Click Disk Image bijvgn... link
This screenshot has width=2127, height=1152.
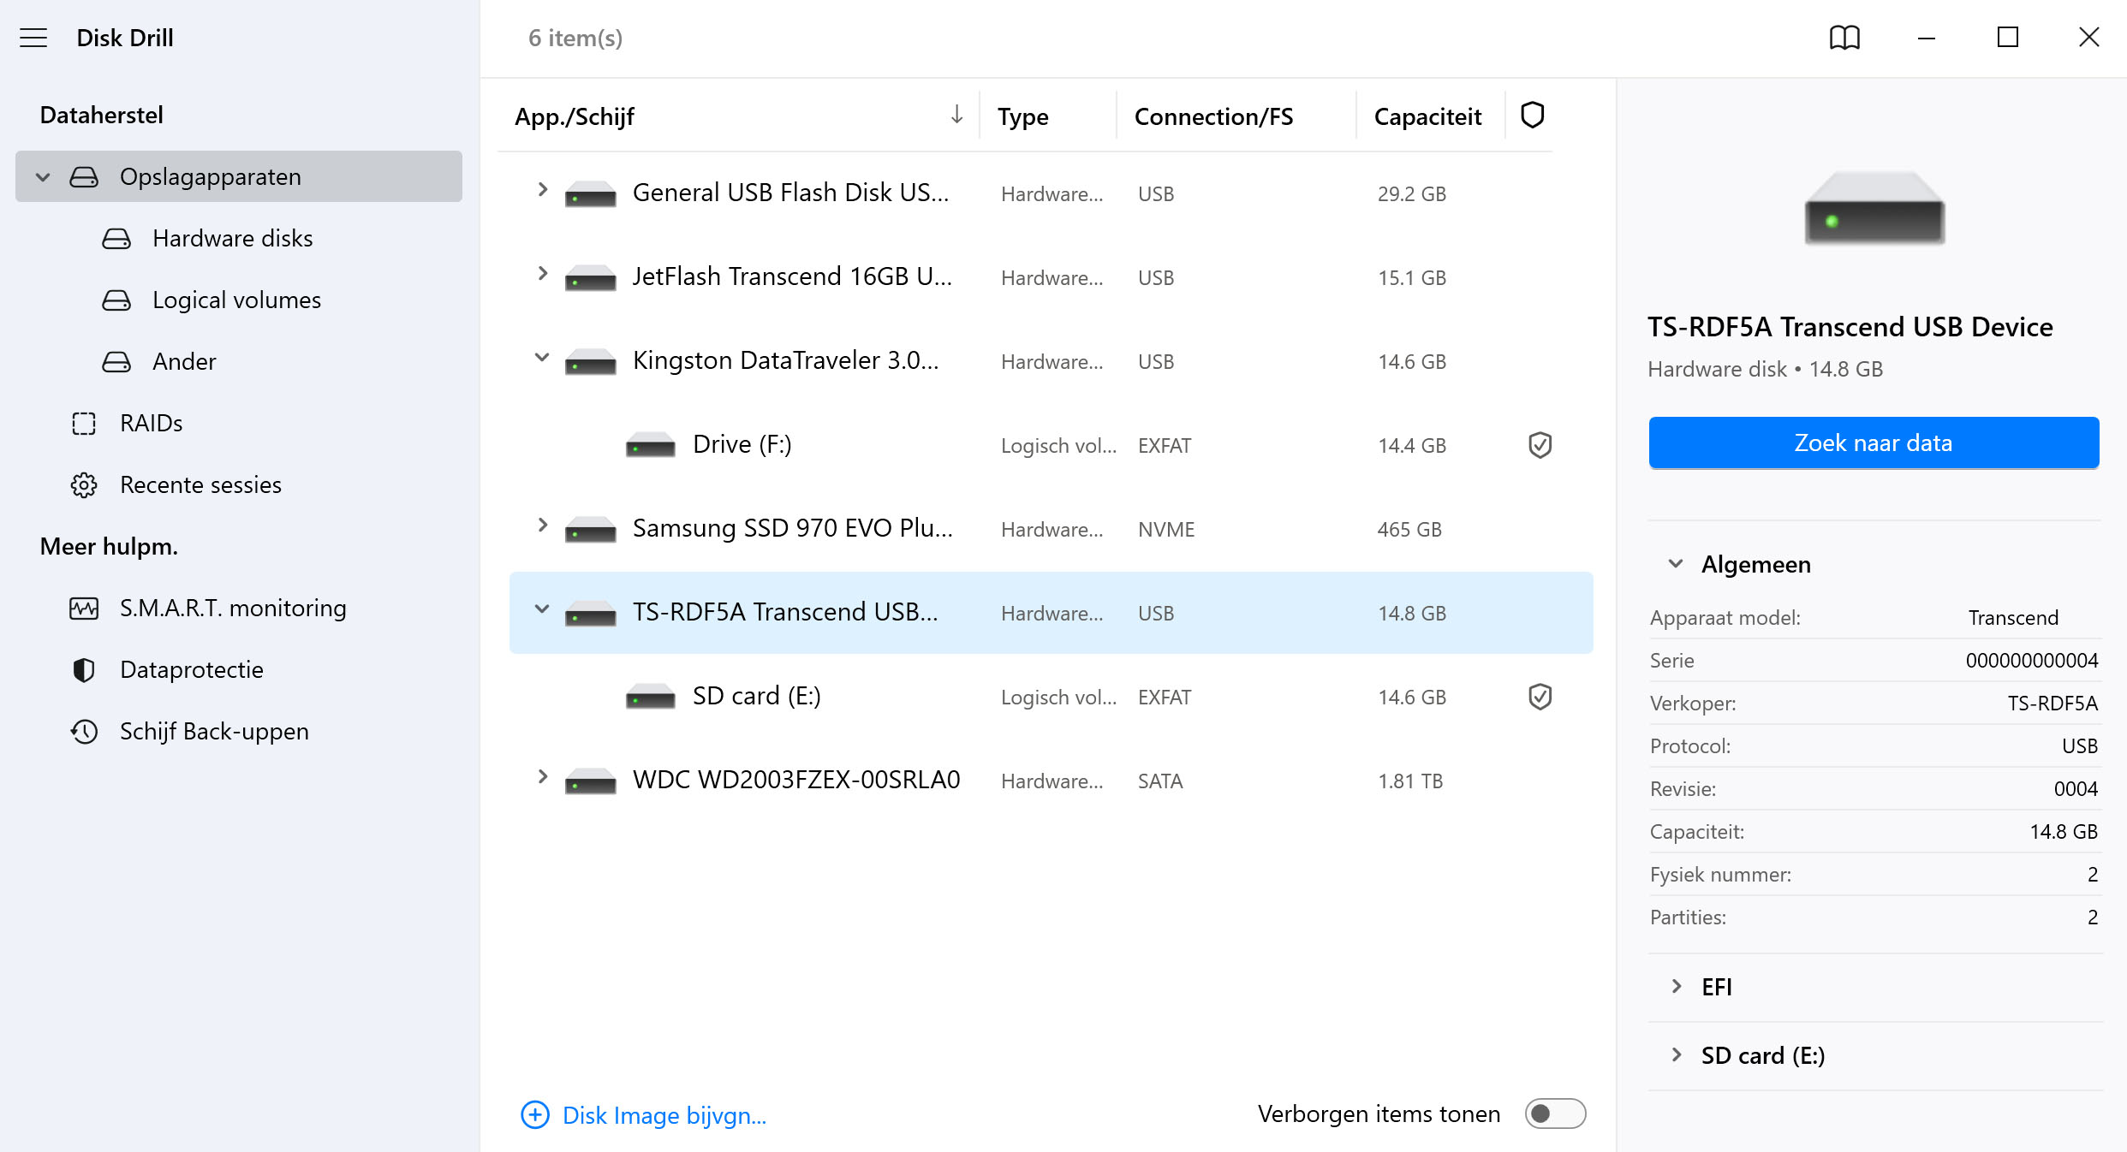tap(664, 1115)
